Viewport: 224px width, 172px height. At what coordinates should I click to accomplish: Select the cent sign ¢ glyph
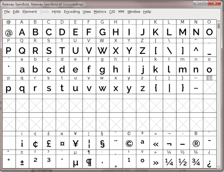click(x=36, y=143)
